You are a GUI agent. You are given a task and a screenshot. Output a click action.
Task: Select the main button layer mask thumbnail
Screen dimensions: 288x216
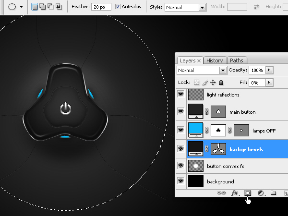218,112
